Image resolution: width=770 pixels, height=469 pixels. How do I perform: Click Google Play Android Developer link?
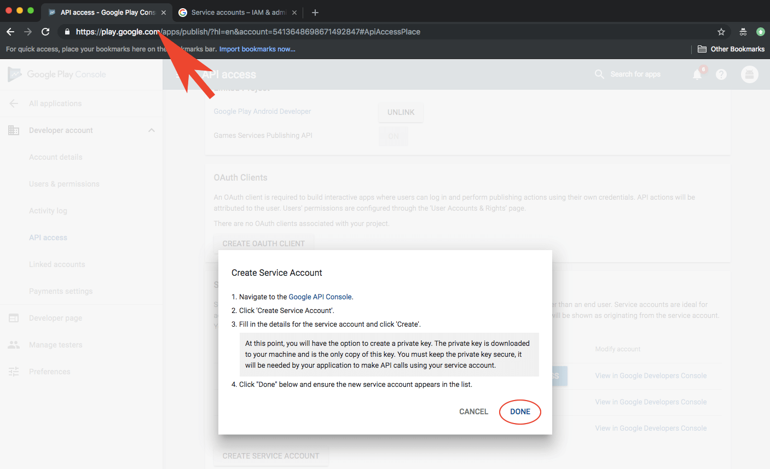click(262, 111)
